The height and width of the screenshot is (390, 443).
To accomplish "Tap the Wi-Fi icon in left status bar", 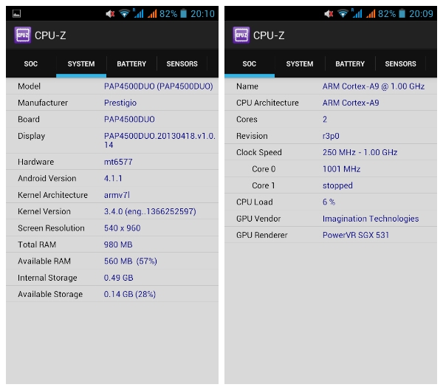I will [124, 13].
